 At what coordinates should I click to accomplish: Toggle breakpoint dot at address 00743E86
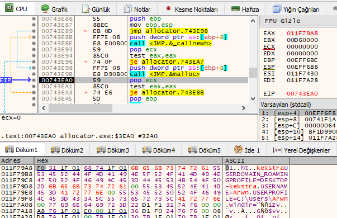pos(34,18)
